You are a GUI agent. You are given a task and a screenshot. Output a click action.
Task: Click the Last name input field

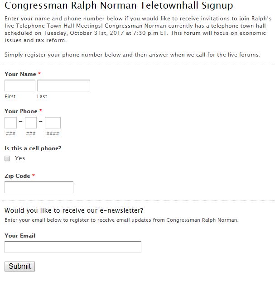63,86
